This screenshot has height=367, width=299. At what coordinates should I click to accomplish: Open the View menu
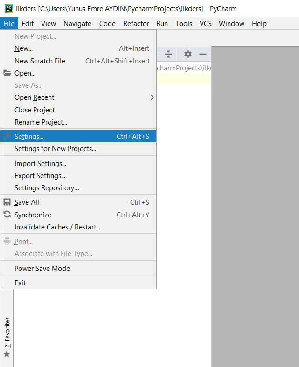48,24
